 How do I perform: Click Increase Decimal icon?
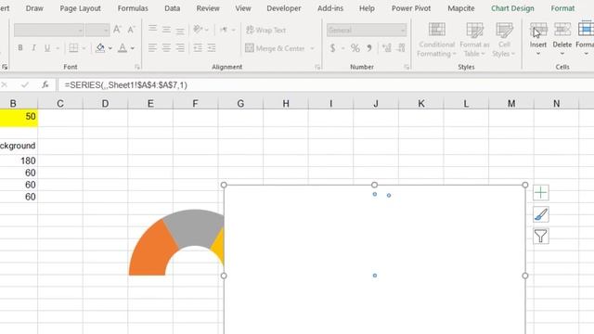(x=387, y=47)
